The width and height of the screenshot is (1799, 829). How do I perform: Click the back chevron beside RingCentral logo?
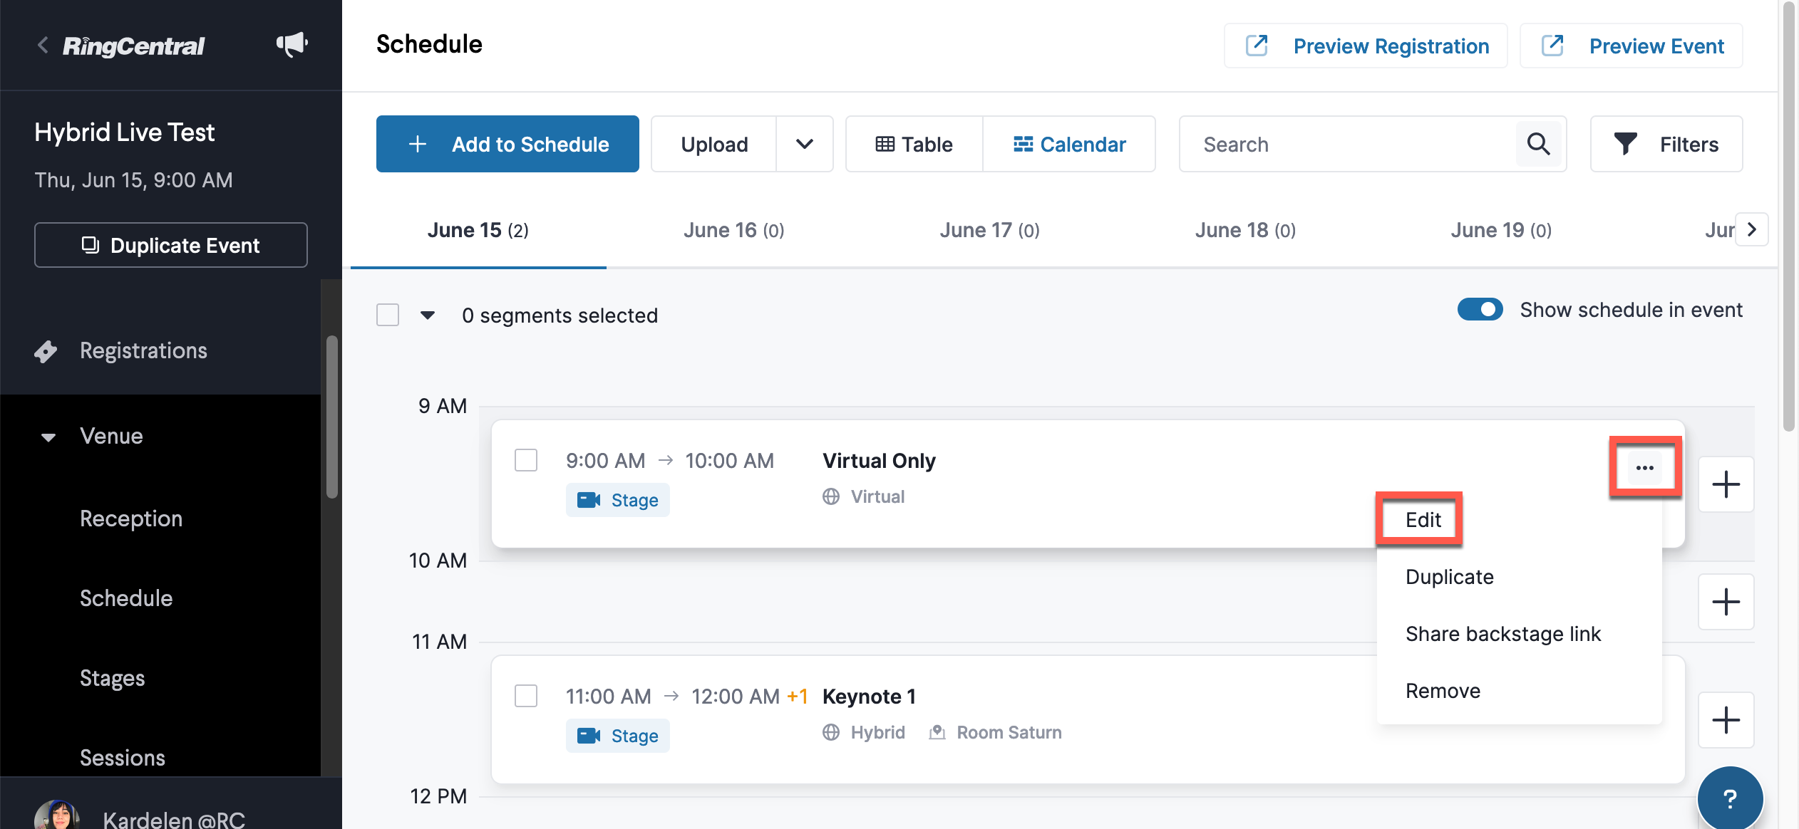[x=43, y=46]
